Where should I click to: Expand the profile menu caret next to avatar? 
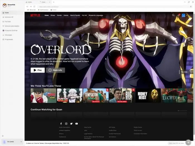187,15
